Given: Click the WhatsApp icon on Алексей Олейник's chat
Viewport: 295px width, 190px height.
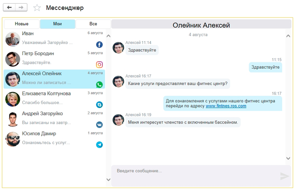Looking at the screenshot, I should click(99, 84).
